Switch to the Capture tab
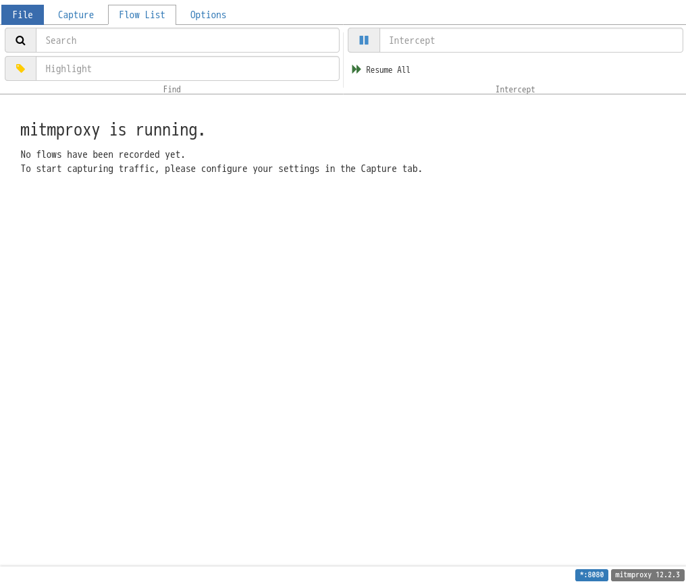 coord(76,15)
